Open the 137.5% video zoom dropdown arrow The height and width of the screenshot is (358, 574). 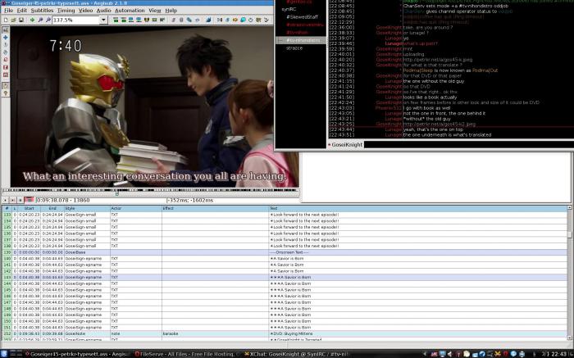pyautogui.click(x=103, y=20)
